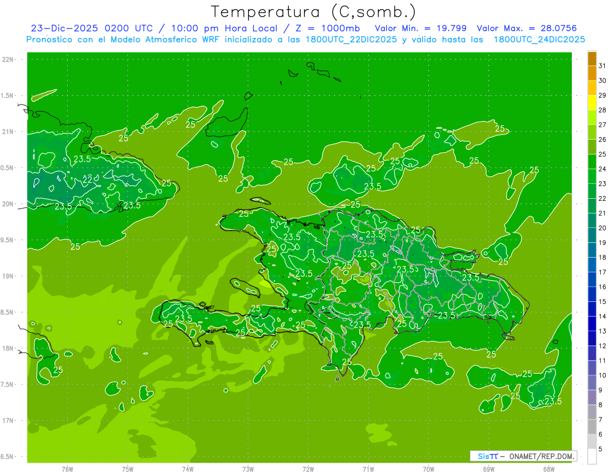Click the yellow swatch near 28 on colorbar
The height and width of the screenshot is (476, 616).
[x=592, y=103]
